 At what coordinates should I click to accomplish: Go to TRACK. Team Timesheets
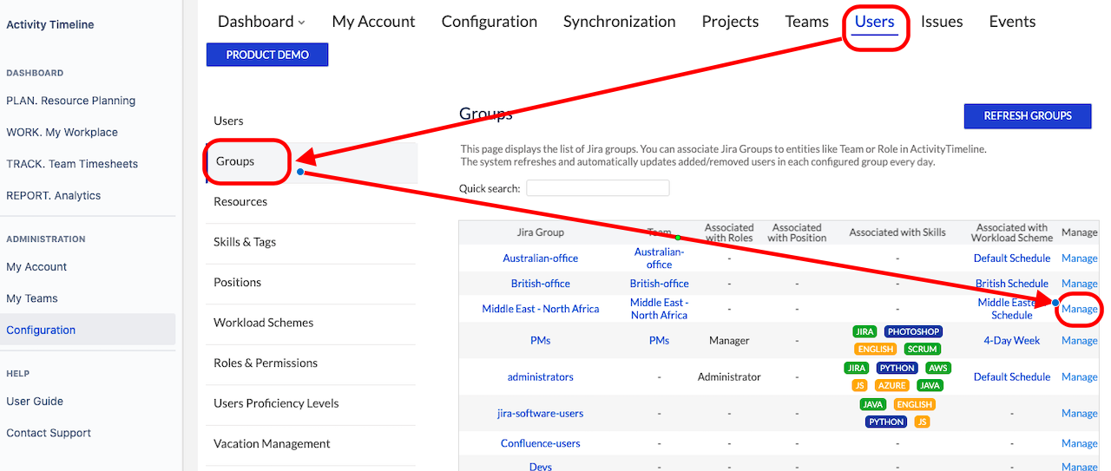(x=72, y=164)
